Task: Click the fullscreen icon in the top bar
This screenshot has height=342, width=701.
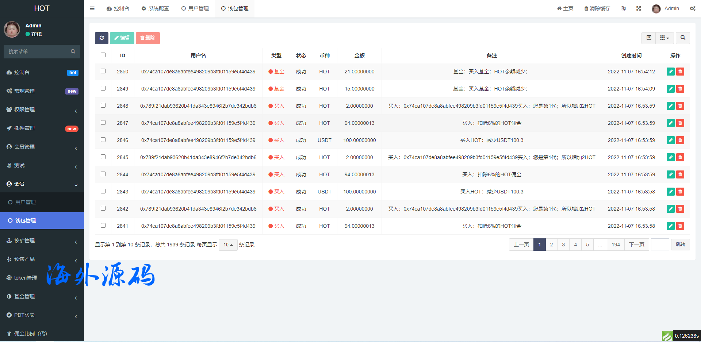Action: 639,8
